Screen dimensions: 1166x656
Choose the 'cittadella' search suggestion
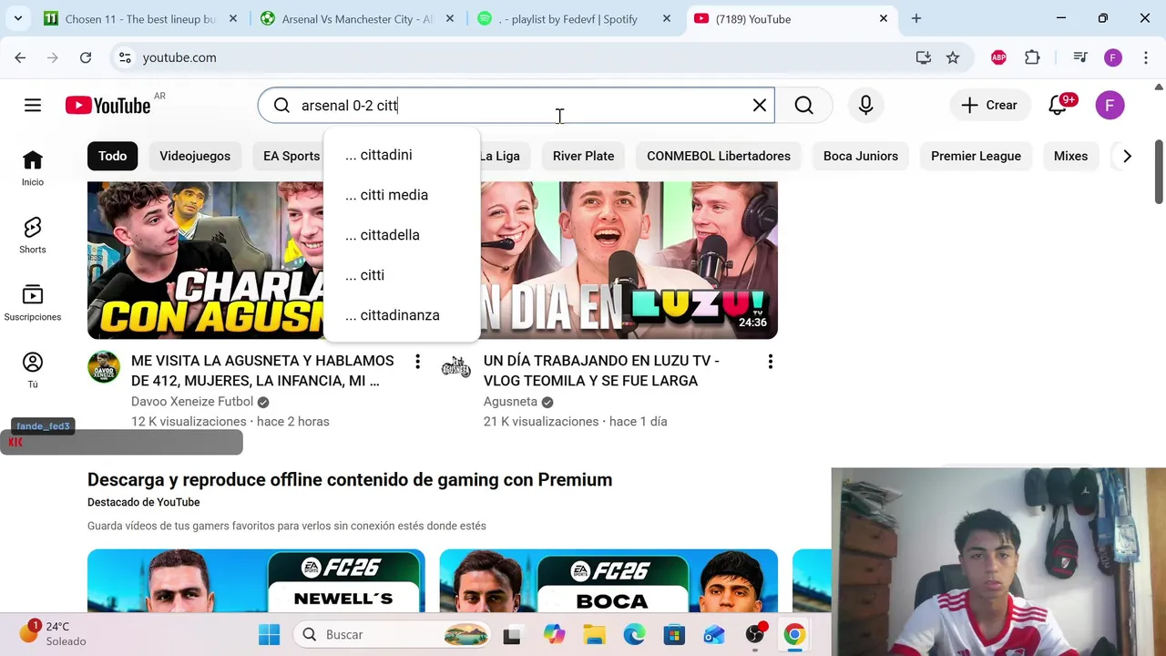pos(402,235)
